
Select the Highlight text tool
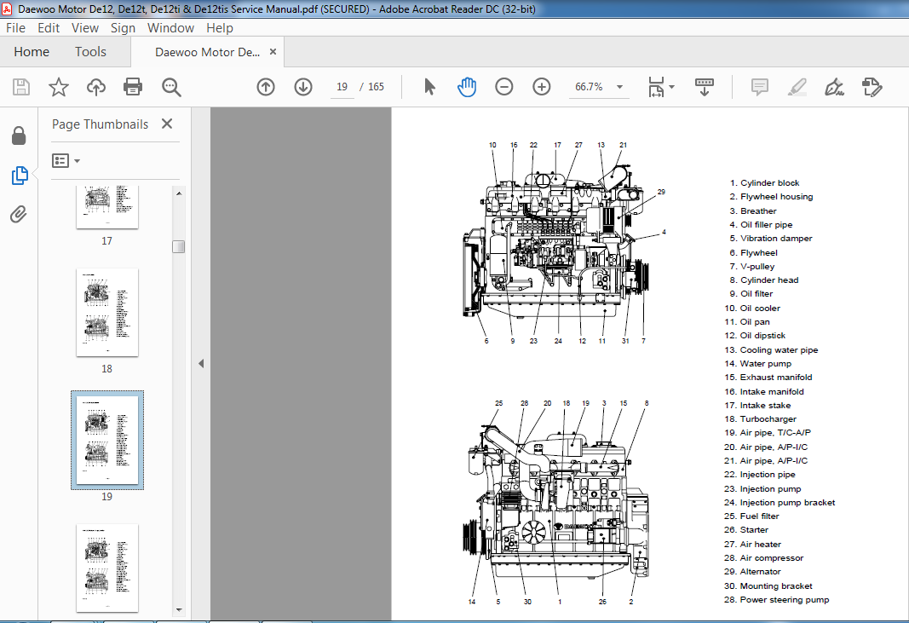click(797, 87)
